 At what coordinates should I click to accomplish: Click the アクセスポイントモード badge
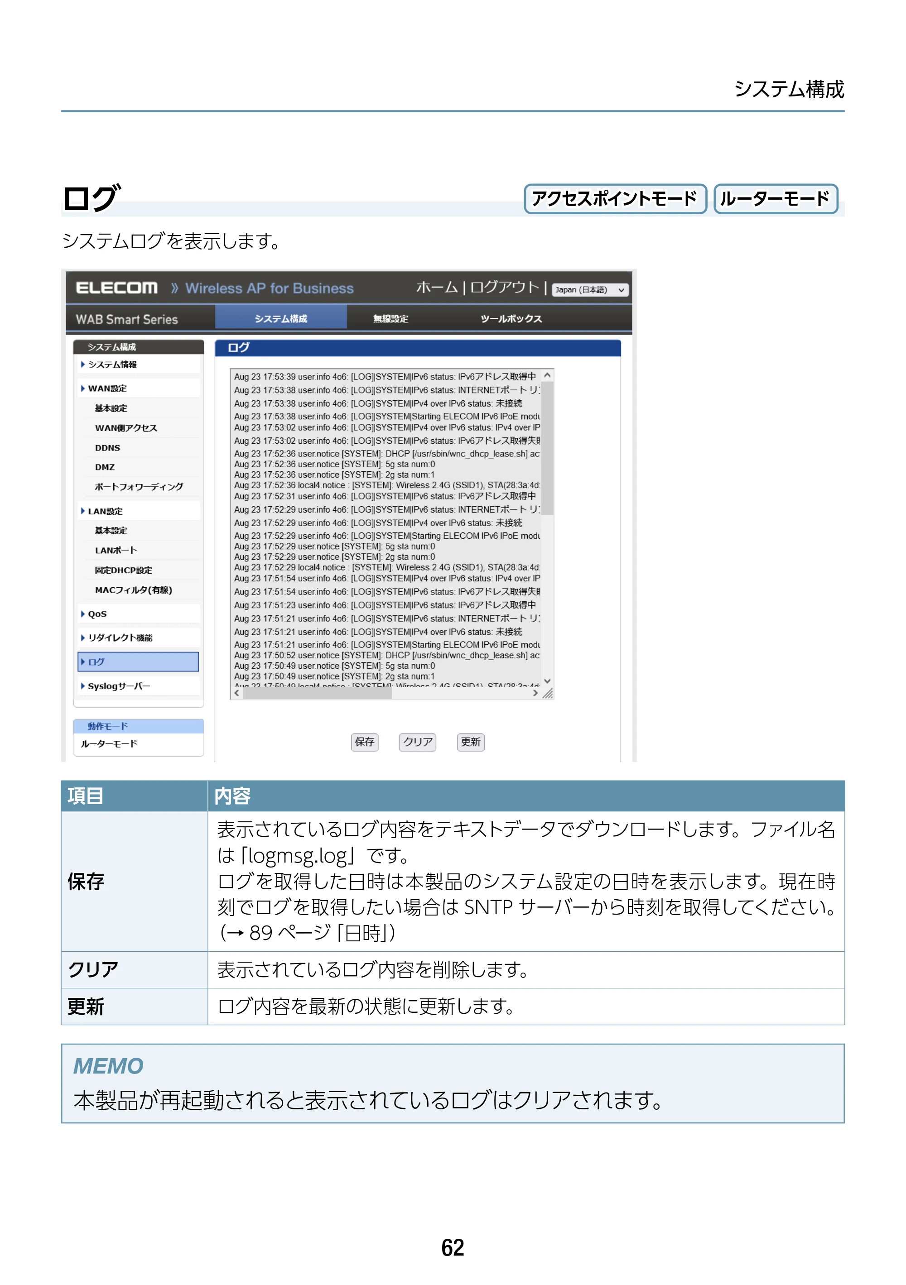615,199
